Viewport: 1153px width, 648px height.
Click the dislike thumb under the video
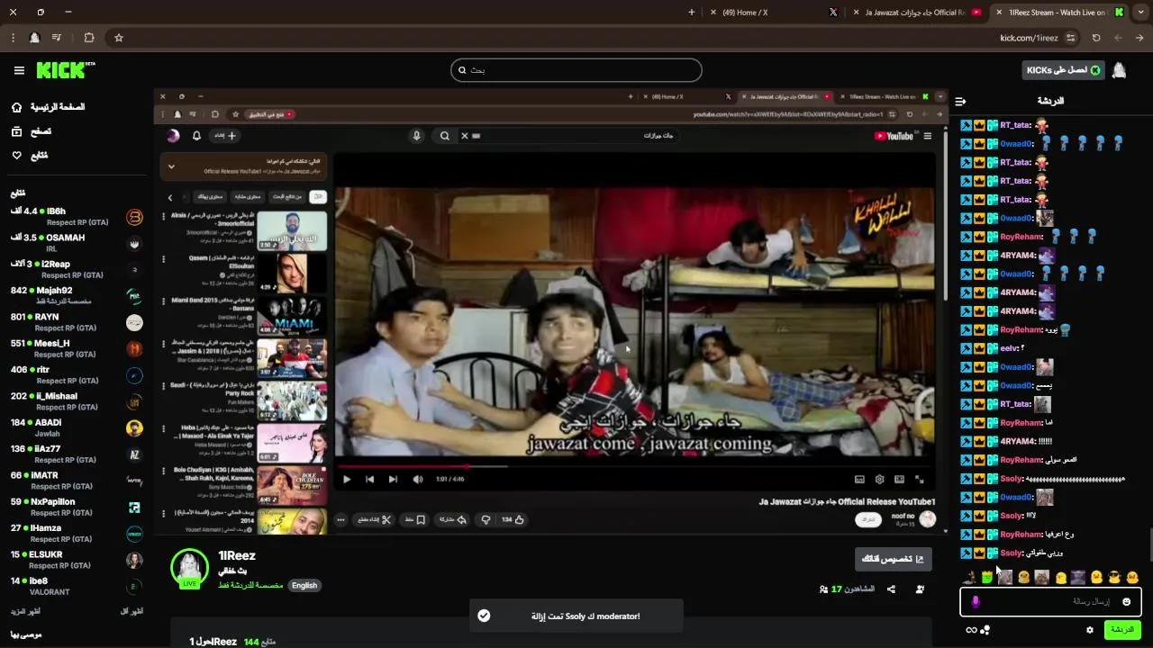[486, 519]
